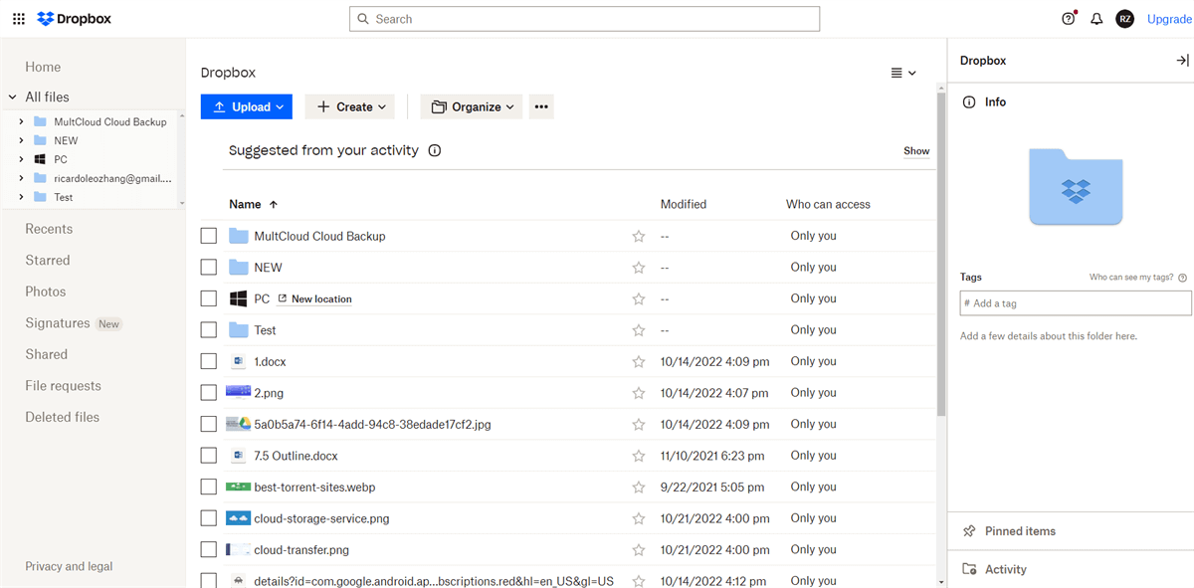Star the 1.docx file
The height and width of the screenshot is (588, 1194).
pos(639,362)
